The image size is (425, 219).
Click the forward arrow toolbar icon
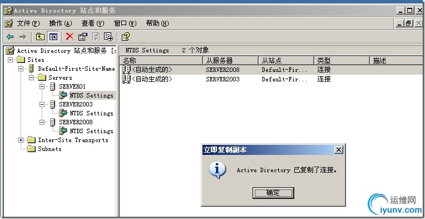pos(23,37)
